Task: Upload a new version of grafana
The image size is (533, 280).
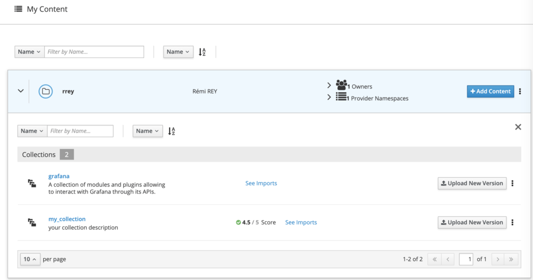Action: click(x=472, y=184)
